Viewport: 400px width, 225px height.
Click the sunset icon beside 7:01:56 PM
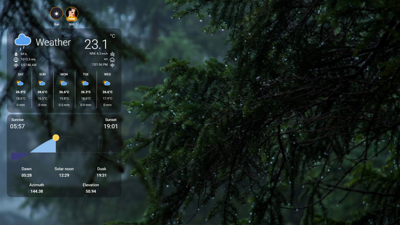point(112,65)
